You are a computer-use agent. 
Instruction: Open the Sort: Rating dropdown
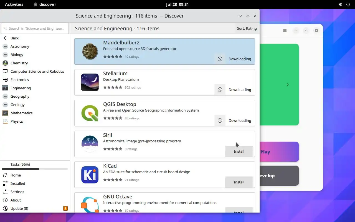point(247,28)
